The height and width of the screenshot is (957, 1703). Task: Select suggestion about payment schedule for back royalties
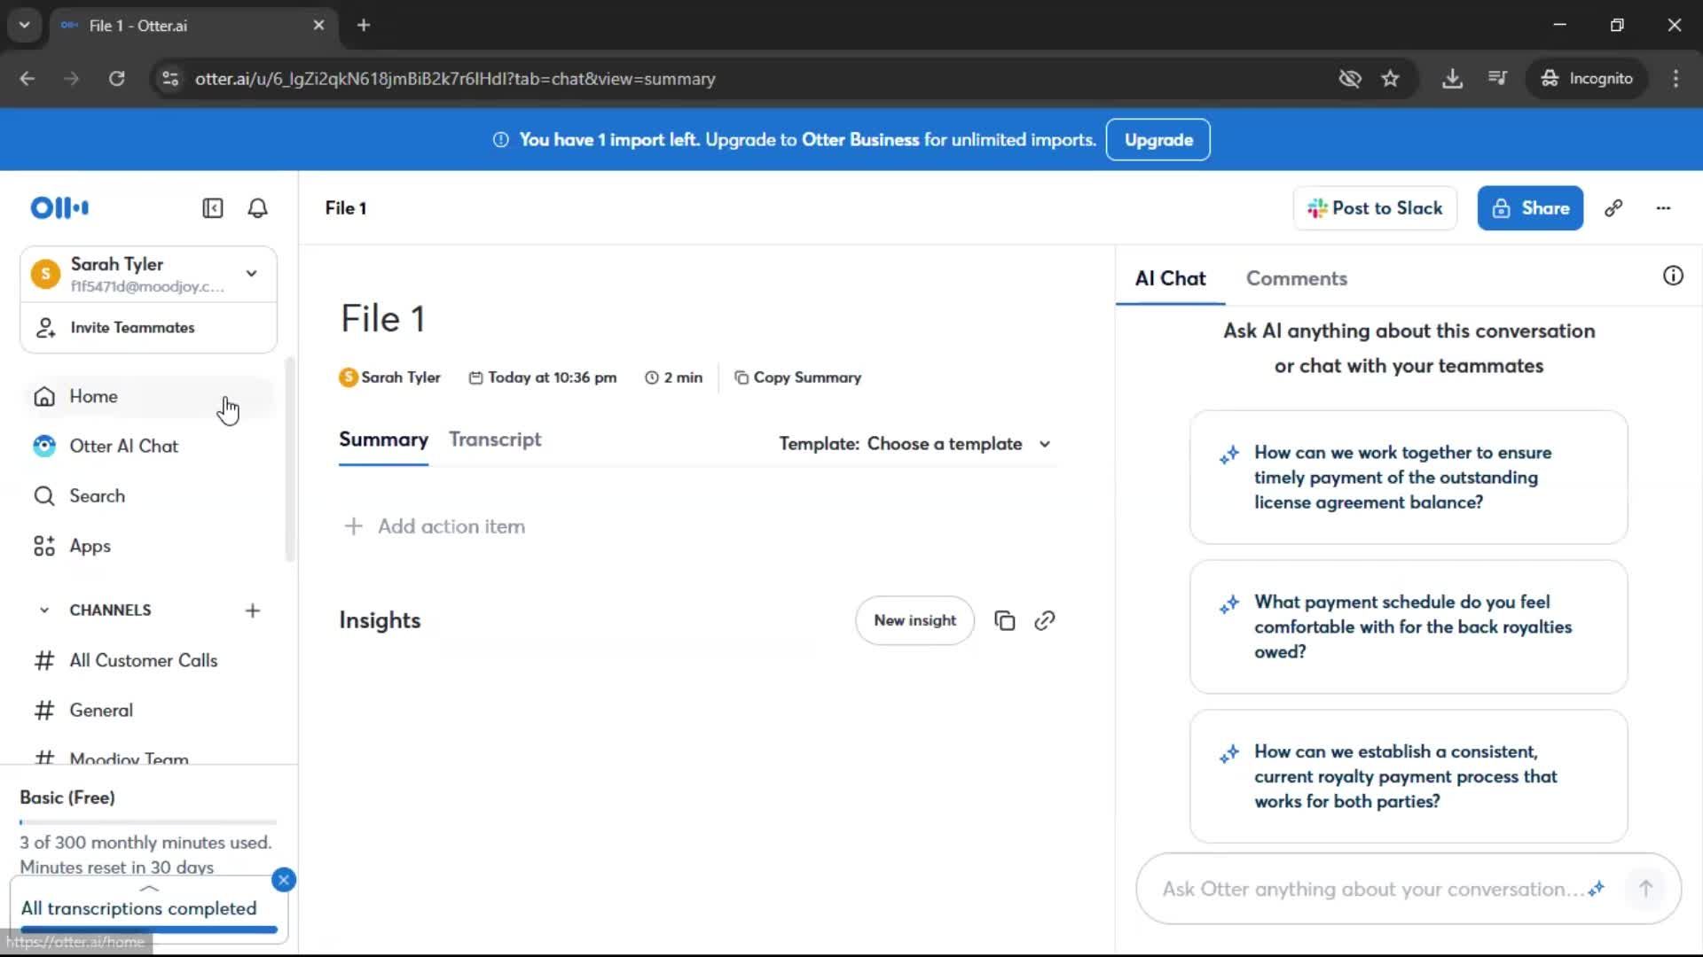coord(1409,627)
